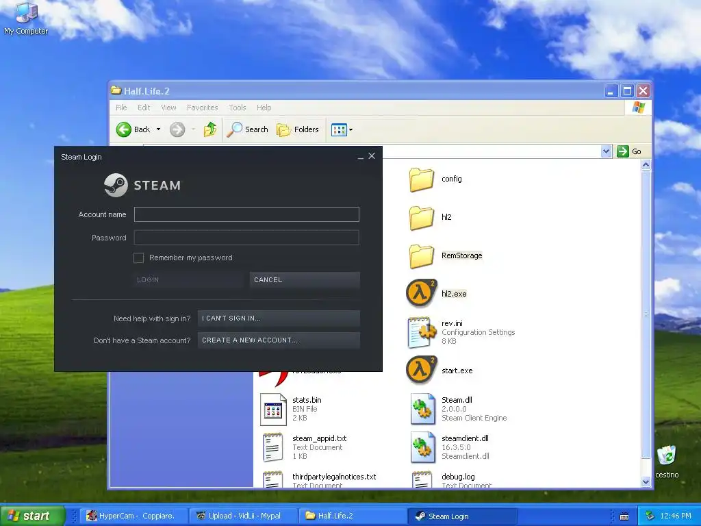701x526 pixels.
Task: Click the CANCEL button in Steam Login
Action: (305, 280)
